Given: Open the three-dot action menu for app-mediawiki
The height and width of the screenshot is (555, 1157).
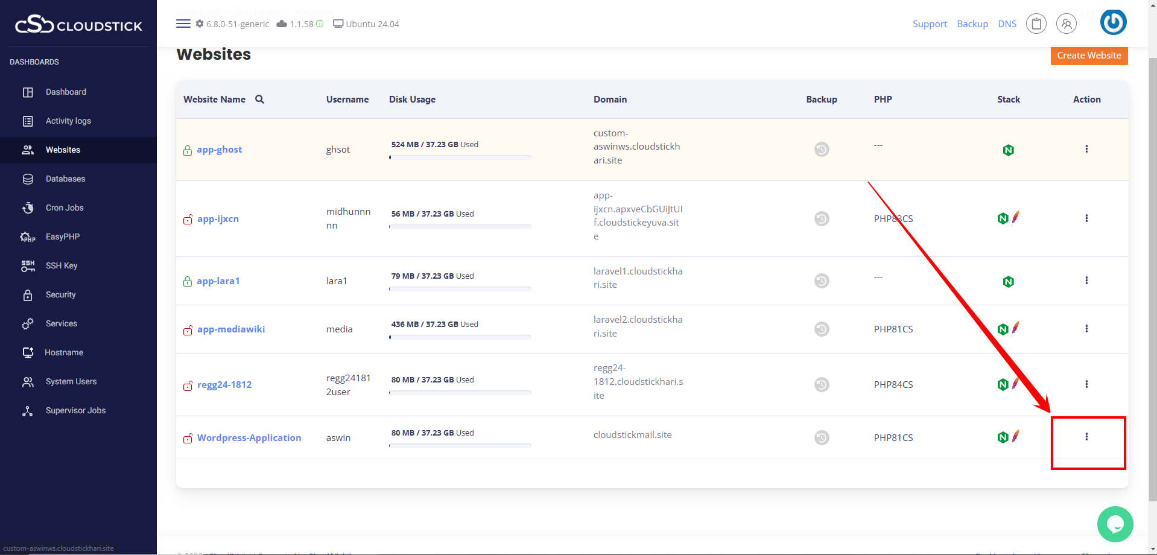Looking at the screenshot, I should (1086, 329).
